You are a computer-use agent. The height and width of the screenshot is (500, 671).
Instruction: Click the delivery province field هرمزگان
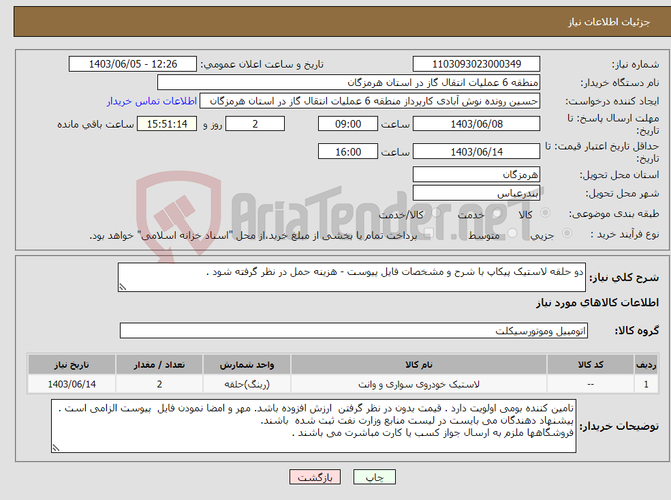(476, 175)
